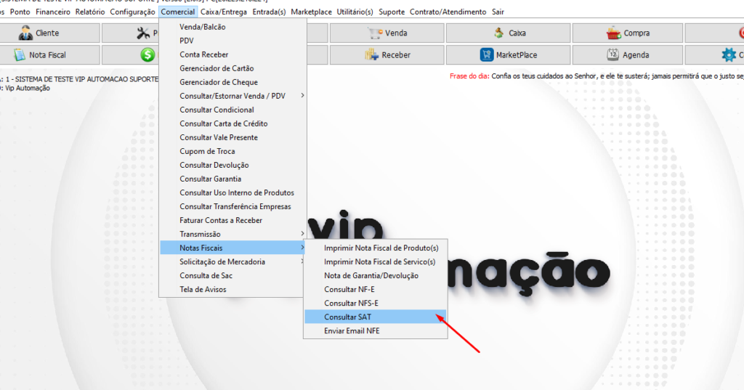
Task: Select Consulta de Sac
Action: click(x=232, y=275)
